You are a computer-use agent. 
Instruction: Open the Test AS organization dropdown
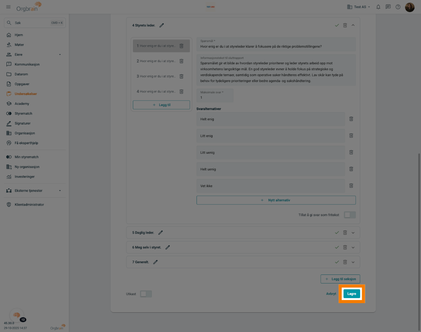click(359, 7)
